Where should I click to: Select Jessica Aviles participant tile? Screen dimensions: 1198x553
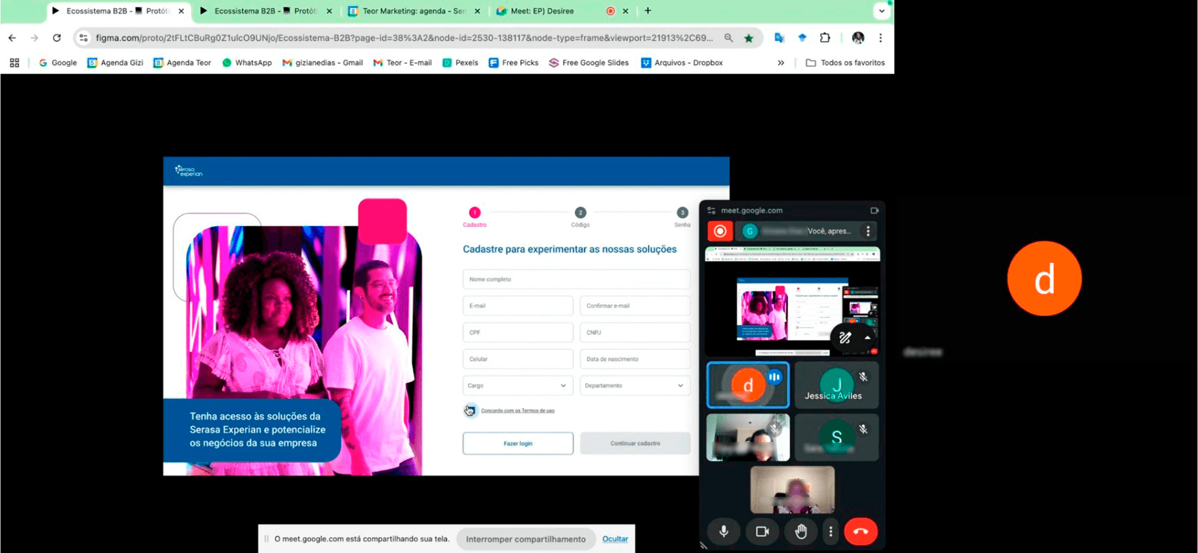point(837,385)
